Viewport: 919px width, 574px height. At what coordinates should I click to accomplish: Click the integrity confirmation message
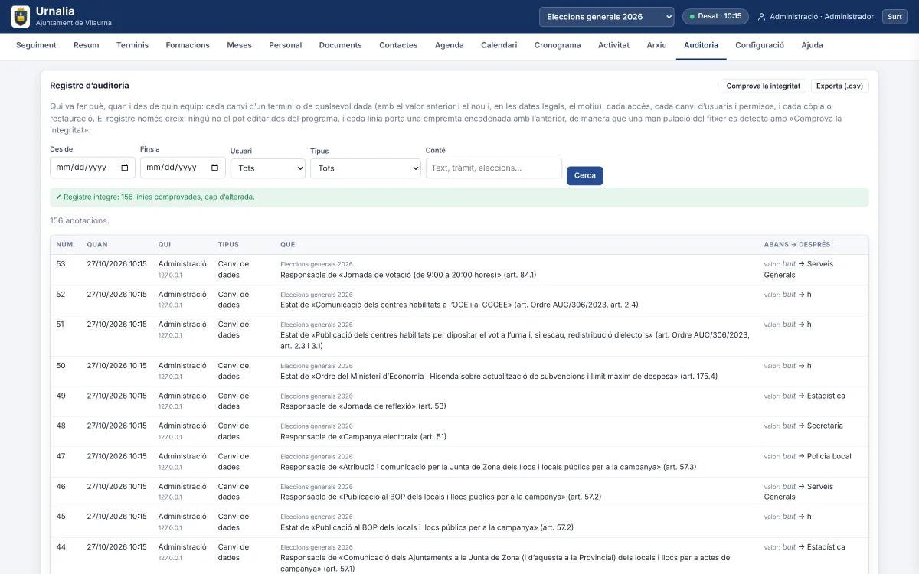459,197
